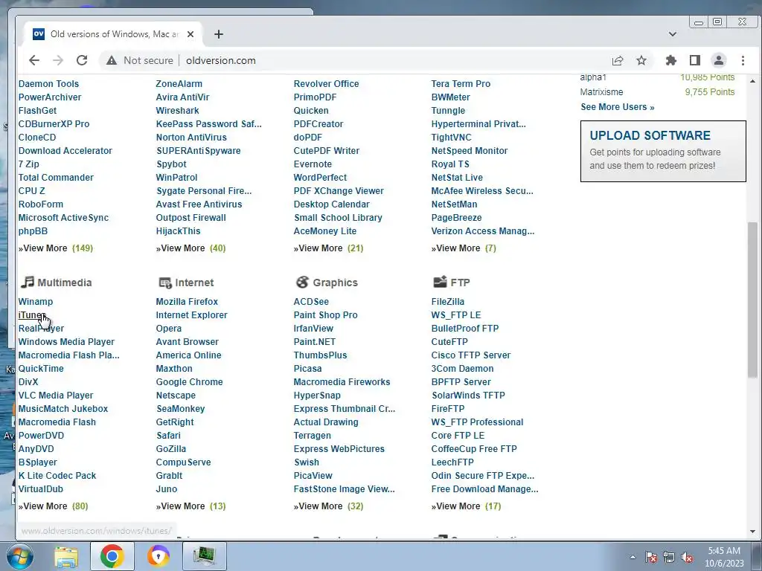Screen dimensions: 762x571
Task: Open the Mozilla Firefox link
Action: pos(187,302)
